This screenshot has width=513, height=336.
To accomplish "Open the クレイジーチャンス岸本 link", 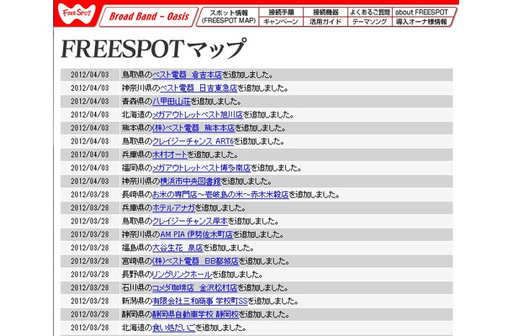I will click(x=190, y=222).
